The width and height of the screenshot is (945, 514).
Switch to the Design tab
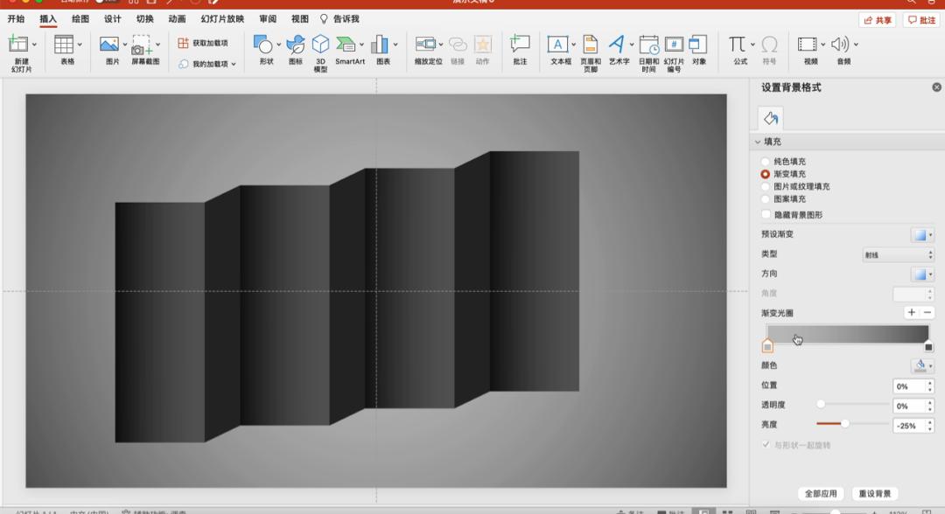pos(113,18)
